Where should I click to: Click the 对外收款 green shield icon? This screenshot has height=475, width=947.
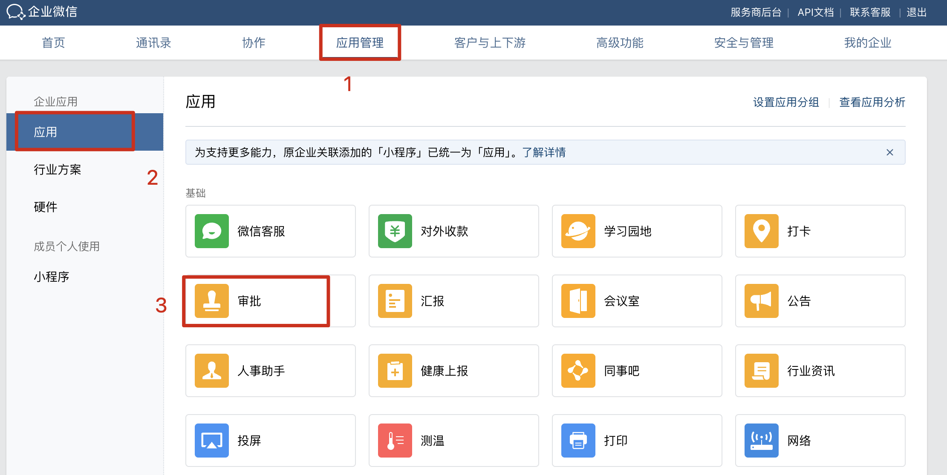click(x=395, y=231)
